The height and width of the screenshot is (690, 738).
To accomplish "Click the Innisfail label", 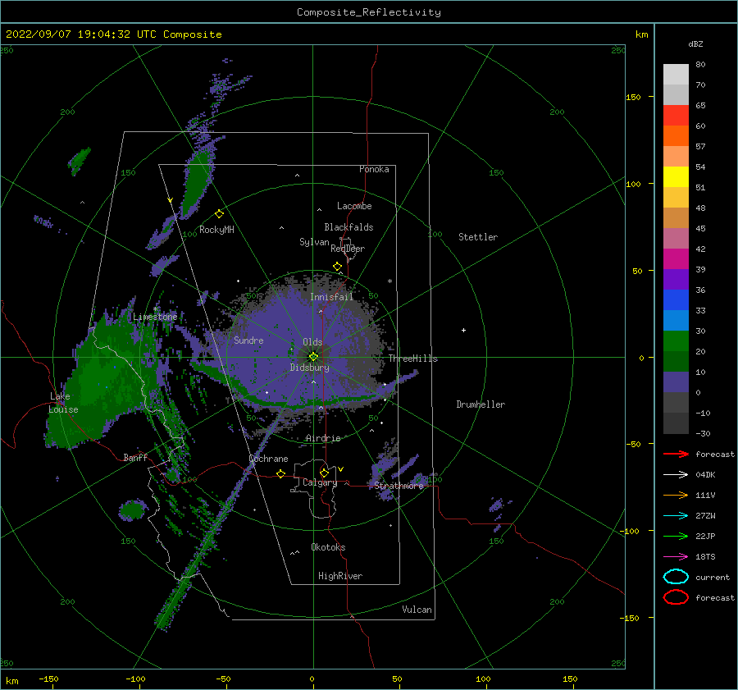I will click(x=331, y=297).
